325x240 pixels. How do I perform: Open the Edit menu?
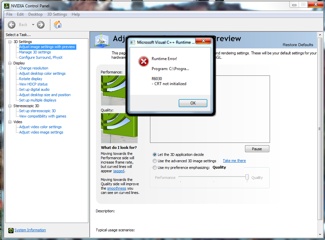20,14
